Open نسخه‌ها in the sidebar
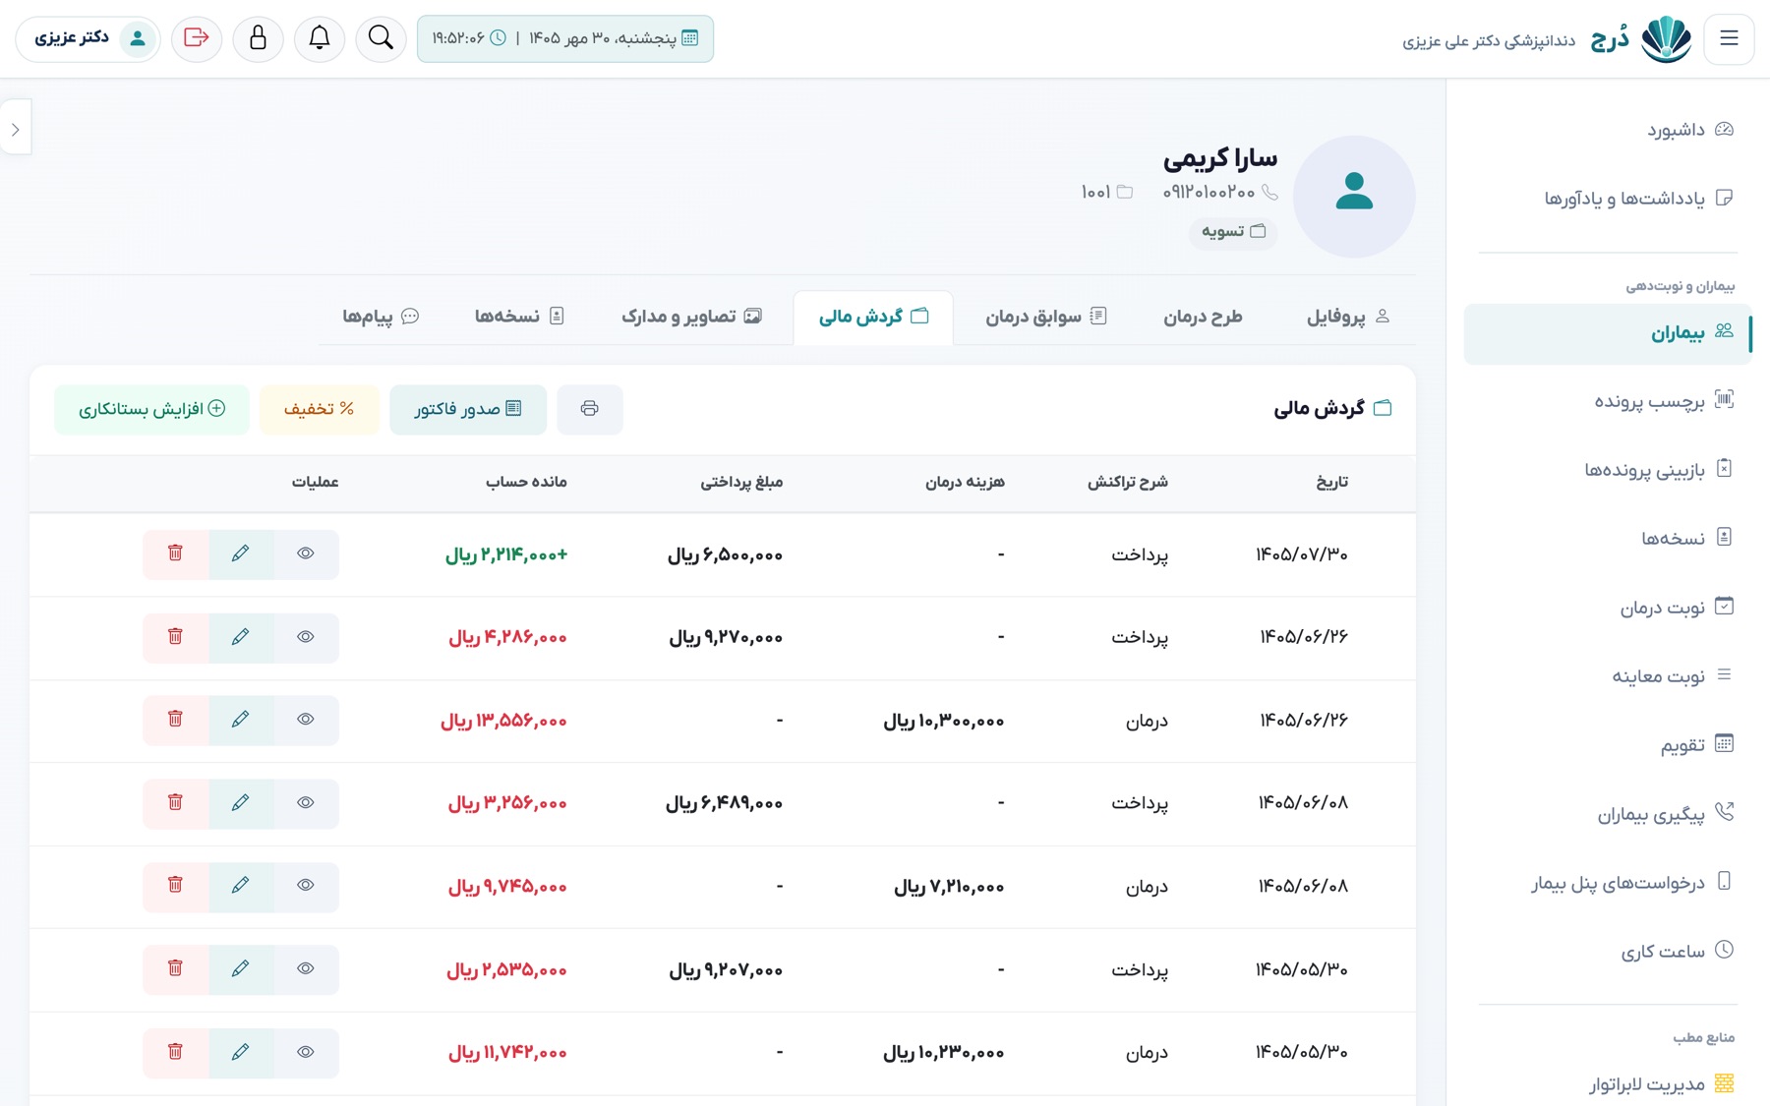 pyautogui.click(x=1607, y=539)
